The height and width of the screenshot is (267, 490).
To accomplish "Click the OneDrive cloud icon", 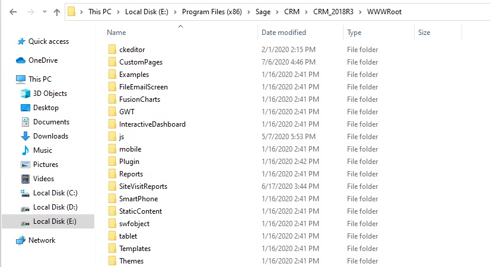I will 21,60.
